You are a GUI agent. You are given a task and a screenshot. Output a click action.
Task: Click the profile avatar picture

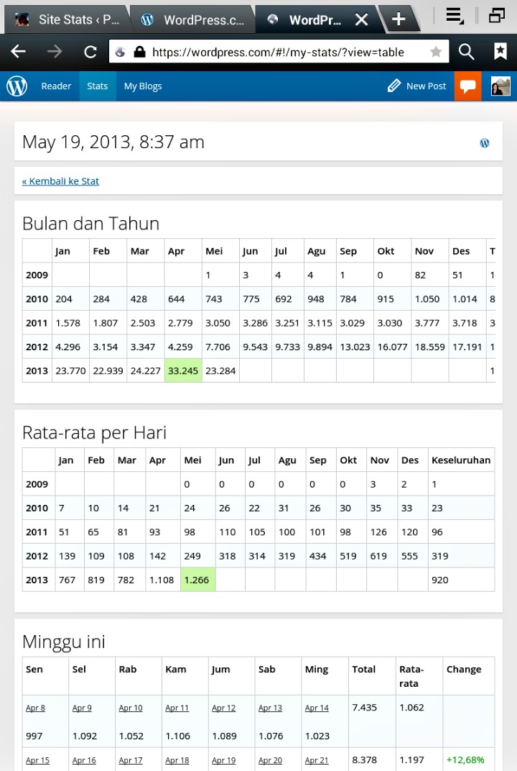tap(500, 86)
